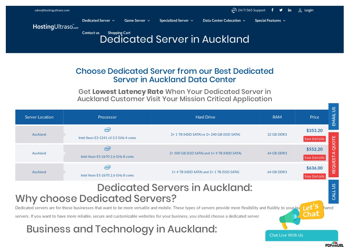This screenshot has width=350, height=247.
Task: Click the Server Location column header
Action: pos(39,117)
